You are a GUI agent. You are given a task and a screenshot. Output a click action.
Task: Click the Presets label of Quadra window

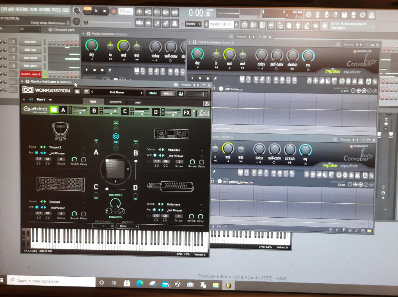pos(186,85)
